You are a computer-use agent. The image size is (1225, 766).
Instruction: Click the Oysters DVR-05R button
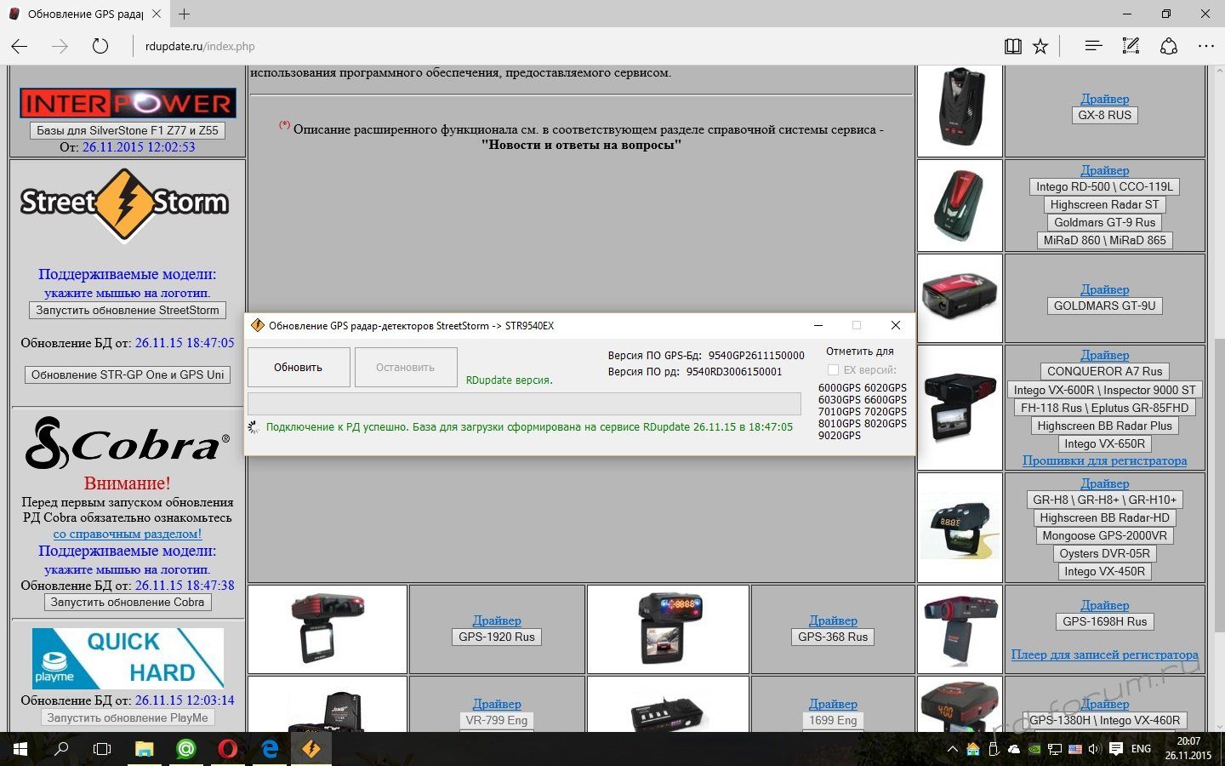pyautogui.click(x=1105, y=553)
